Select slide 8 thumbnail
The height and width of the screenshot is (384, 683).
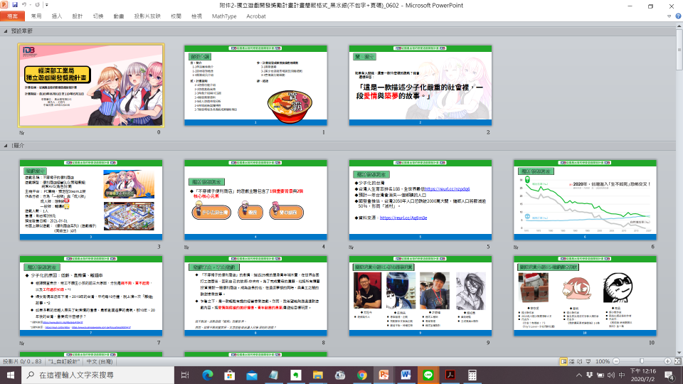(255, 296)
